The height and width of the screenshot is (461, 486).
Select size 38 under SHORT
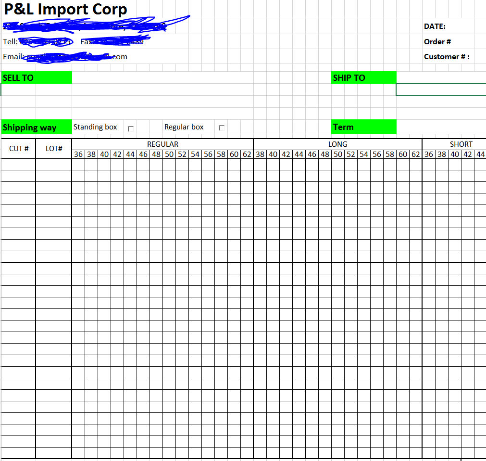(442, 154)
